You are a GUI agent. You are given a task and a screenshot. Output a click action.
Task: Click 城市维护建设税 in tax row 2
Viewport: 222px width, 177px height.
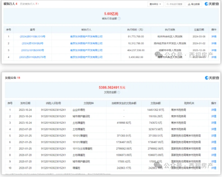81,116
